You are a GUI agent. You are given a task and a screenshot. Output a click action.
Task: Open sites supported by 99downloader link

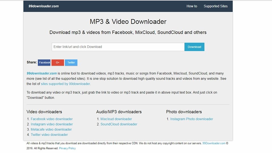pos(65,84)
